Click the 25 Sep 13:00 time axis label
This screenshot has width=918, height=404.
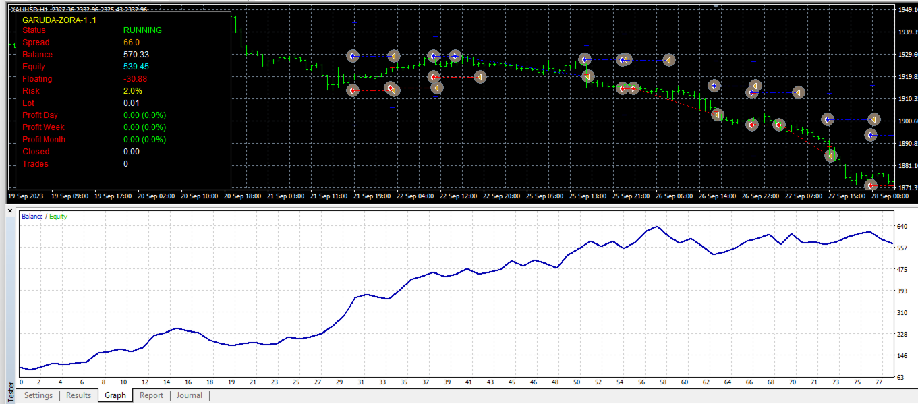pos(587,196)
